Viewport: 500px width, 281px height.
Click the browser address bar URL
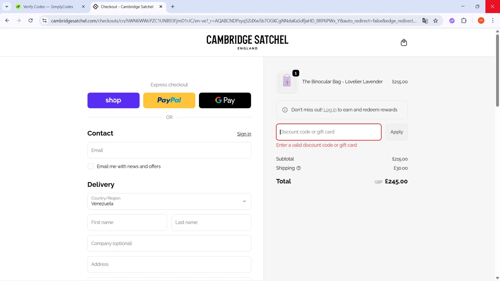point(234,21)
